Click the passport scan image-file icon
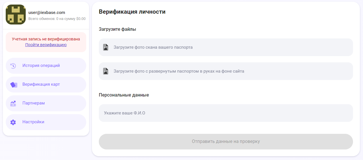Screen dimensions: 363x160 coord(106,47)
